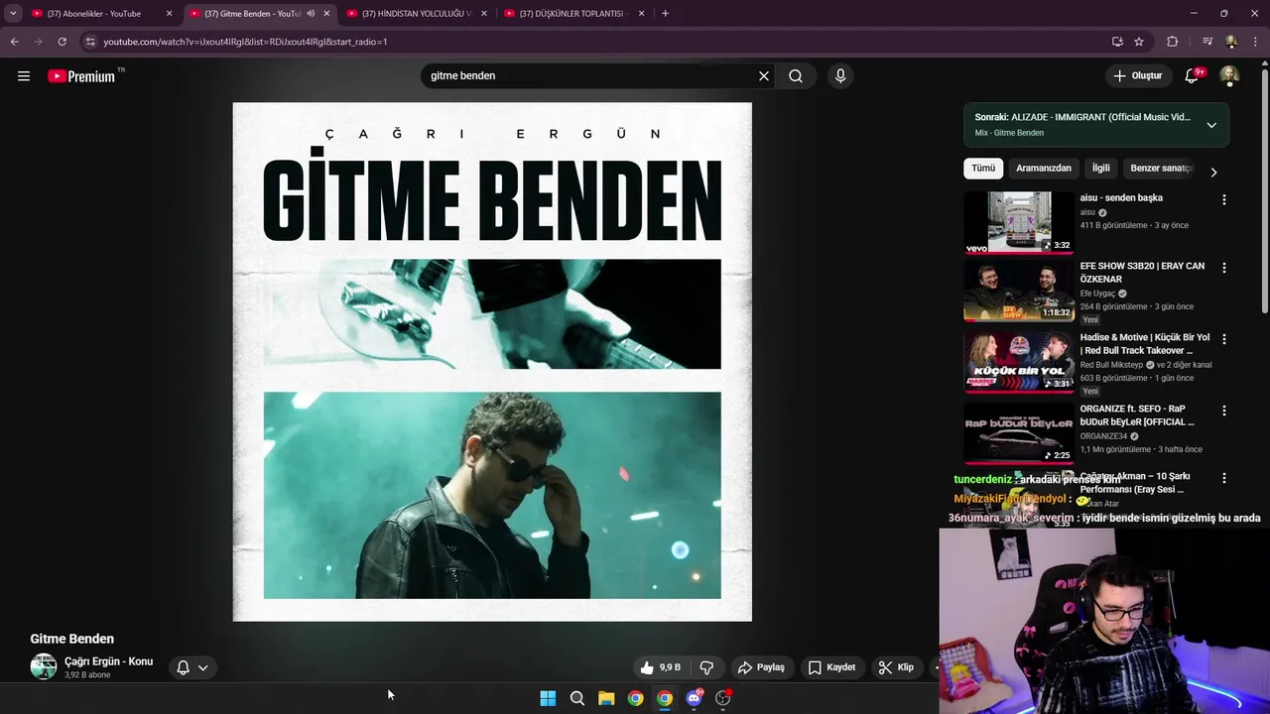The height and width of the screenshot is (714, 1270).
Task: Select the Tümü filter chip
Action: coord(983,169)
